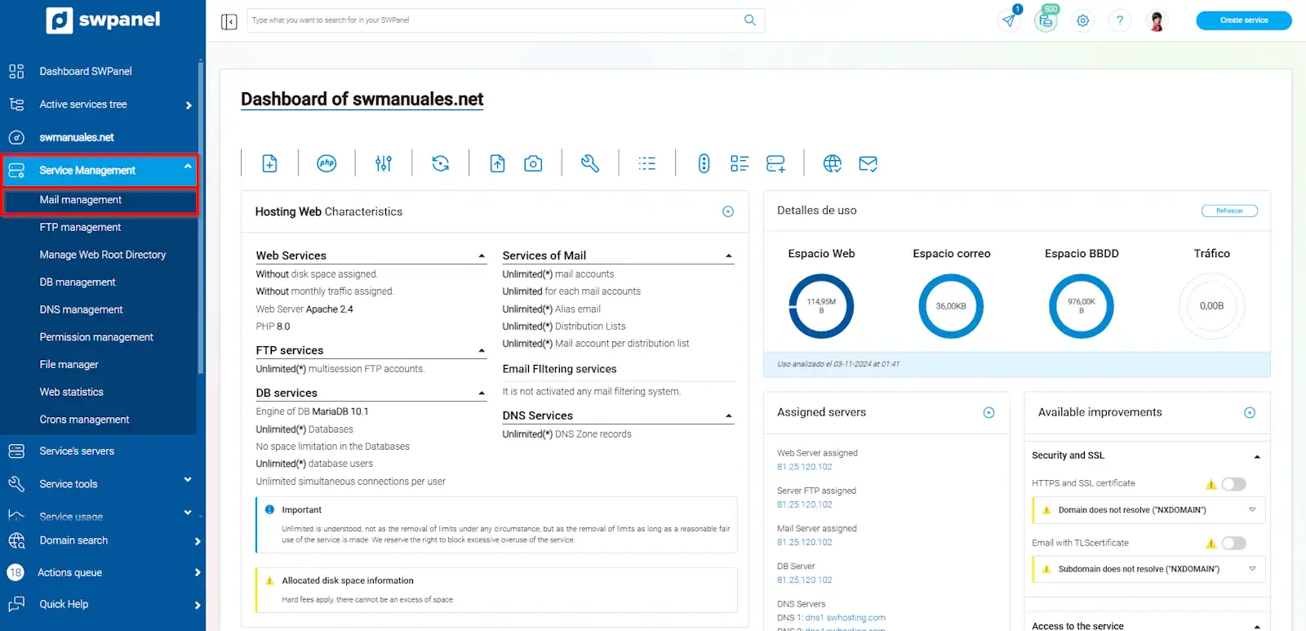Select File manager from sidebar menu
1306x631 pixels.
pyautogui.click(x=69, y=365)
